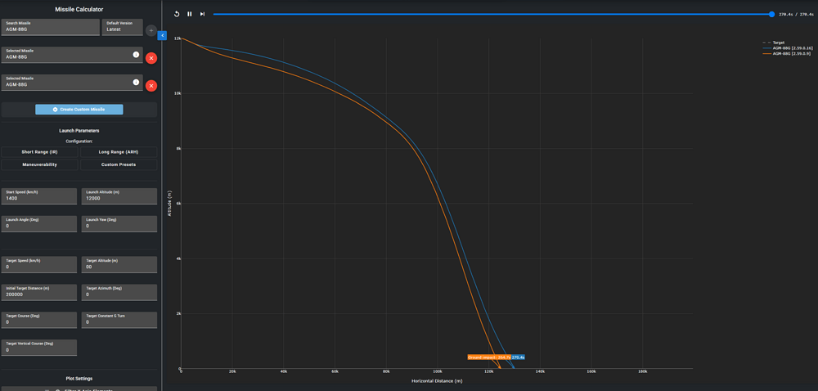This screenshot has width=818, height=391.
Task: Pause the trajectory playback
Action: click(190, 14)
